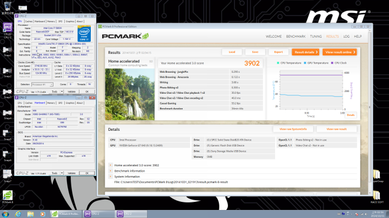The width and height of the screenshot is (389, 218).
Task: Click OK in bottom CPU-Z window
Action: point(87,173)
